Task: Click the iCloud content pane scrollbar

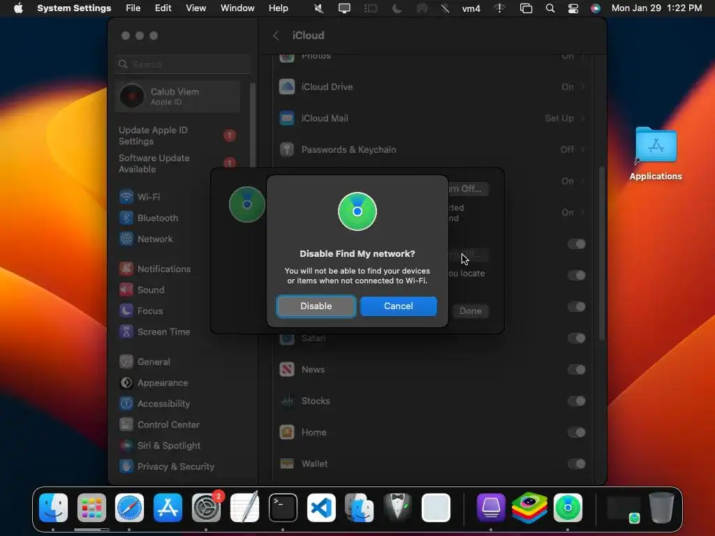Action: [602, 253]
